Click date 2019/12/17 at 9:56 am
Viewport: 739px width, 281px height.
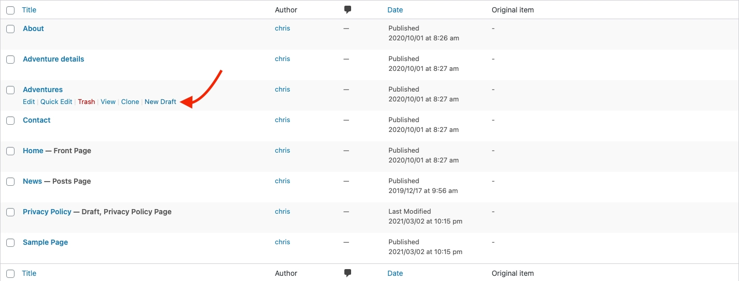click(423, 191)
